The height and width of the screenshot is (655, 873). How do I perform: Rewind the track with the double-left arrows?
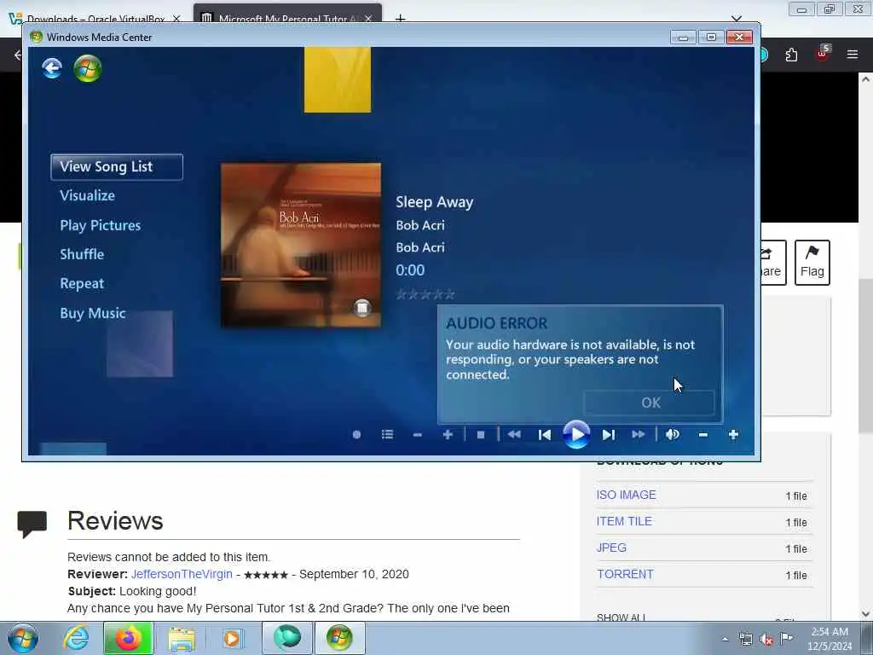514,434
